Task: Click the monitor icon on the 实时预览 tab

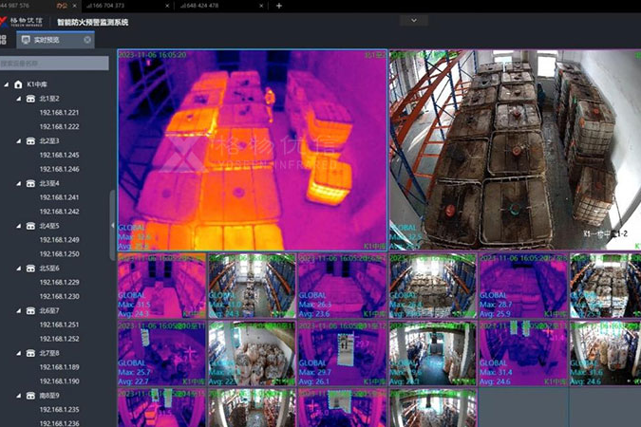Action: point(26,40)
